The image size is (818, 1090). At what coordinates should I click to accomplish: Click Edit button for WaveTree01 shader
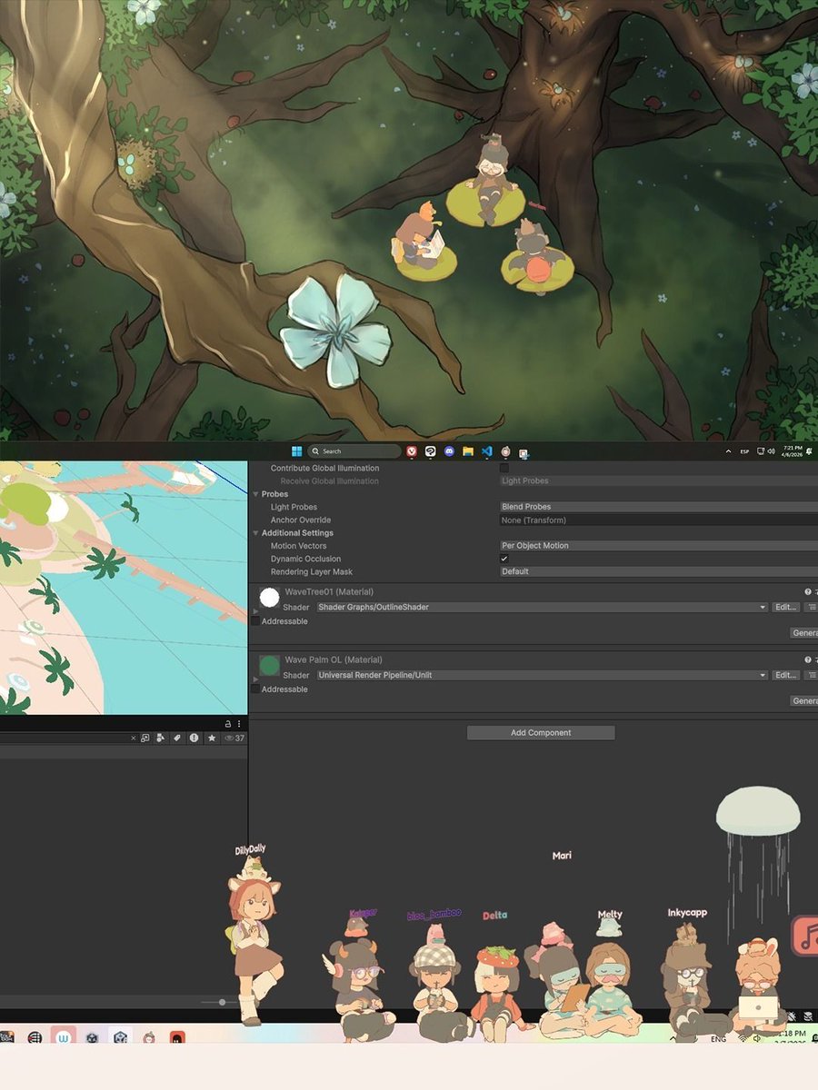pyautogui.click(x=785, y=607)
